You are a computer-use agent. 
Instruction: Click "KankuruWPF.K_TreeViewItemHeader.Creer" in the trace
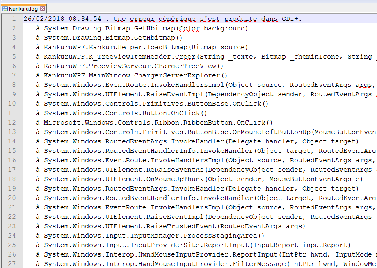120,57
